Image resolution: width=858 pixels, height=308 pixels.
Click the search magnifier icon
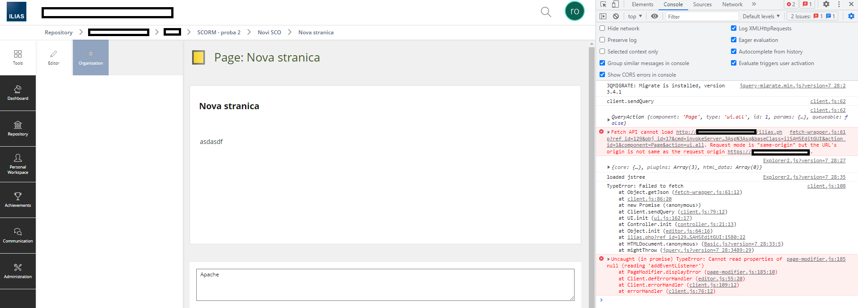point(546,12)
